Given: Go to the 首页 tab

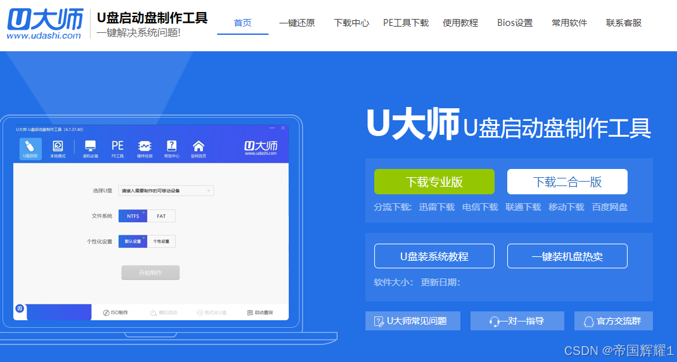Looking at the screenshot, I should pos(243,23).
